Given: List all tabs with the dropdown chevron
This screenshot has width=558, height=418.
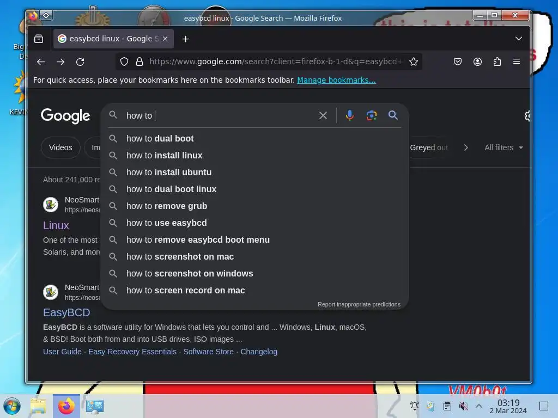Looking at the screenshot, I should [x=519, y=39].
